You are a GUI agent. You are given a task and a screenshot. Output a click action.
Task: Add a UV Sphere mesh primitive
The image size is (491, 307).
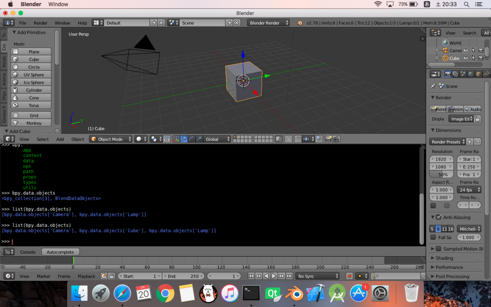[31, 74]
